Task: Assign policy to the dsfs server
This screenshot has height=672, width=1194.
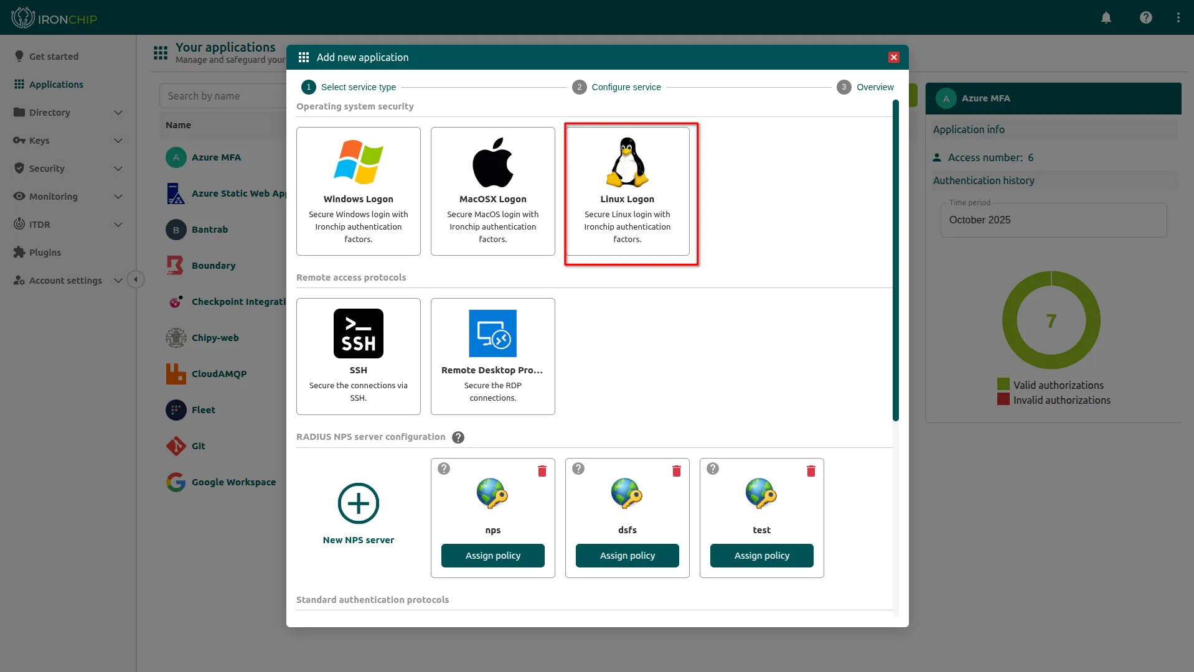Action: point(627,556)
